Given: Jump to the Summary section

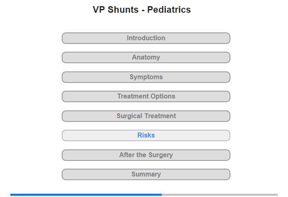Looking at the screenshot, I should (146, 174).
